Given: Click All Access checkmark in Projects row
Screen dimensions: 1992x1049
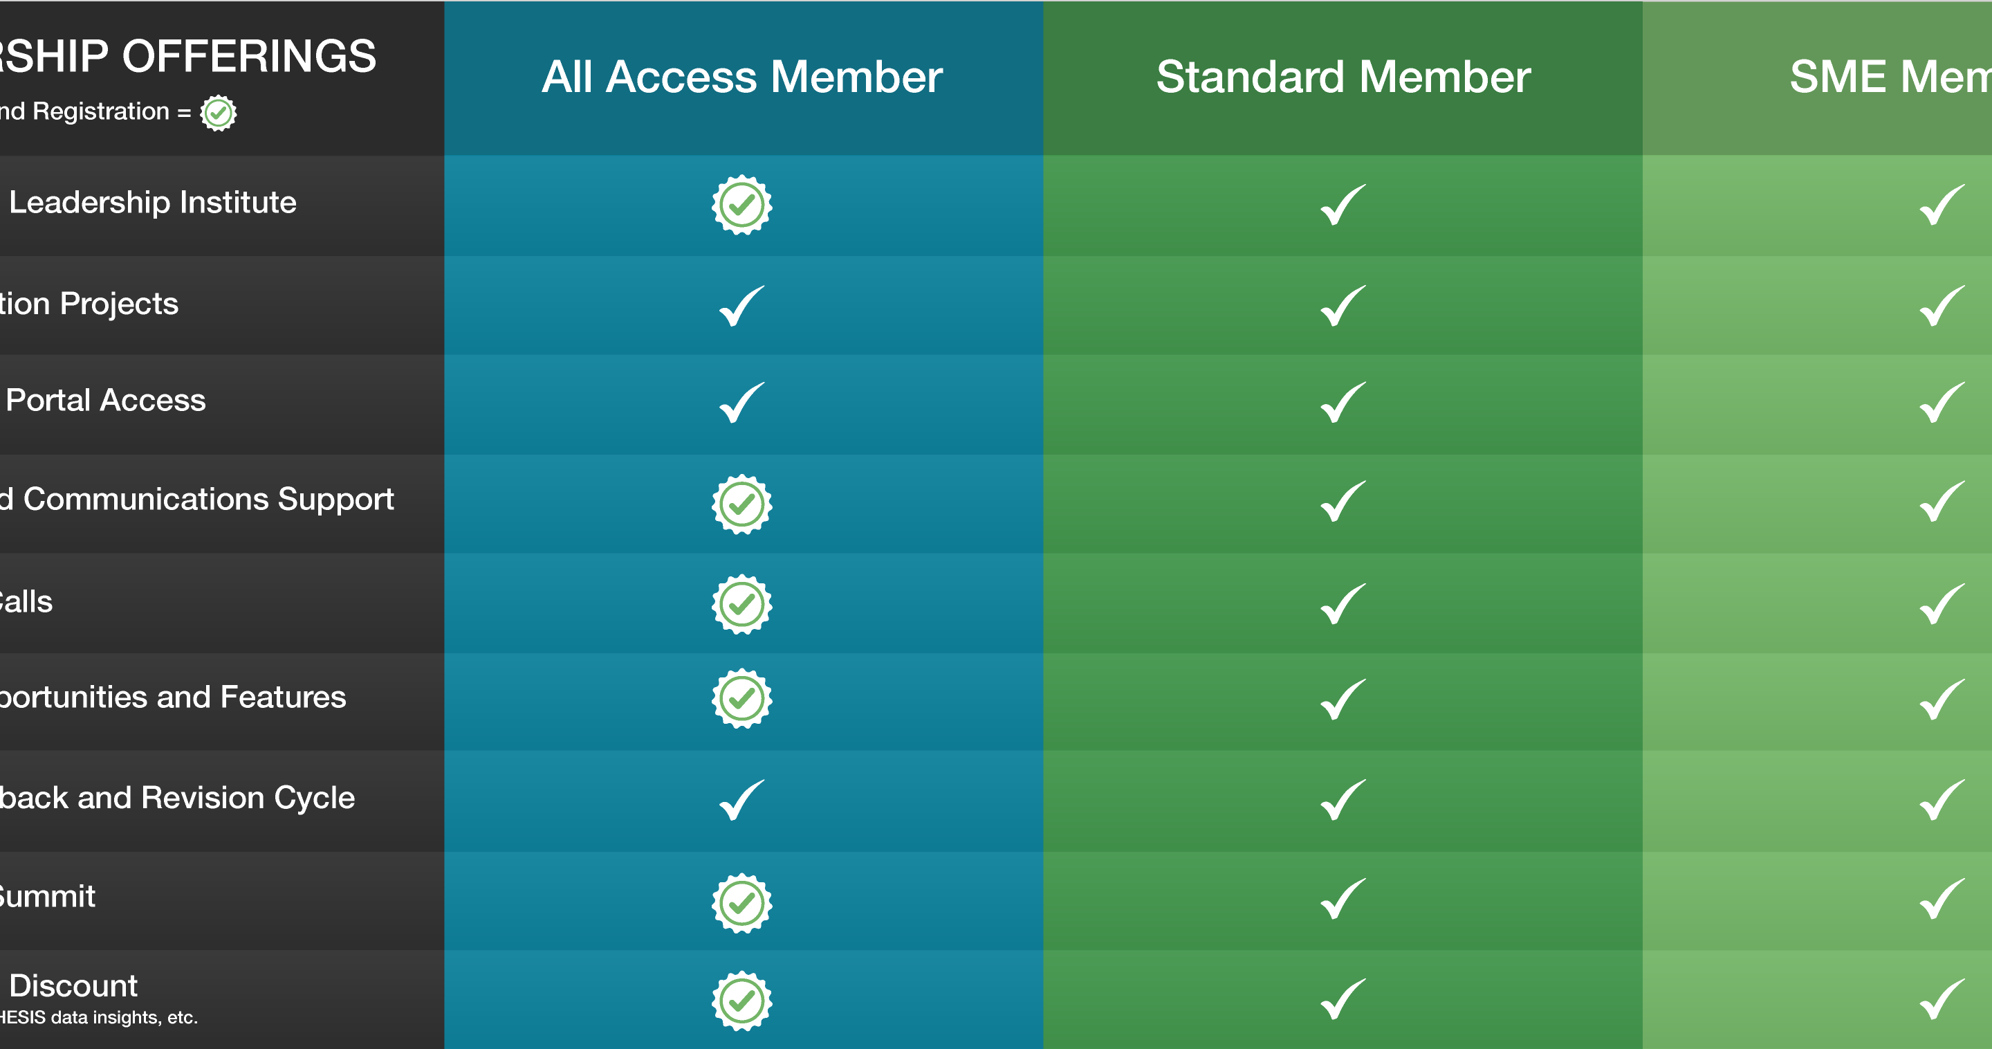Looking at the screenshot, I should point(741,306).
